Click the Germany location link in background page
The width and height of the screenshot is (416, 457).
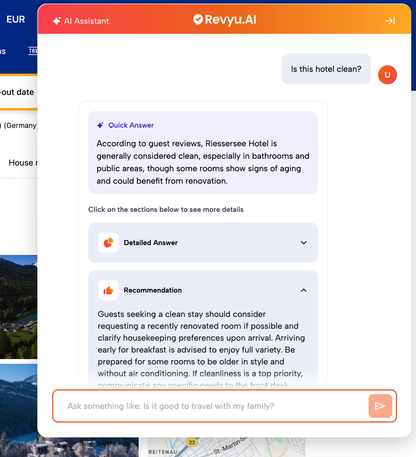19,126
